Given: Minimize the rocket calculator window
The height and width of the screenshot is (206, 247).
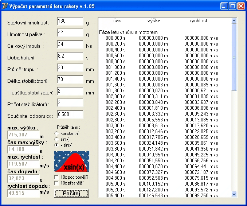Looking at the screenshot, I should [x=224, y=6].
